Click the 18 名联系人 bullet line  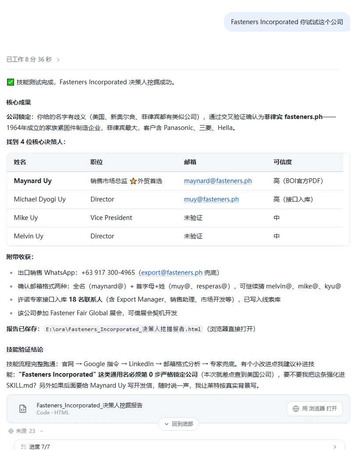[149, 299]
